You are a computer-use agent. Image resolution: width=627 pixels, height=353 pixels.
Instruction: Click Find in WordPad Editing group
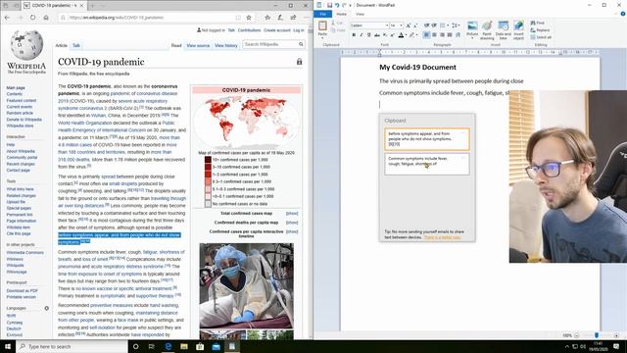538,23
